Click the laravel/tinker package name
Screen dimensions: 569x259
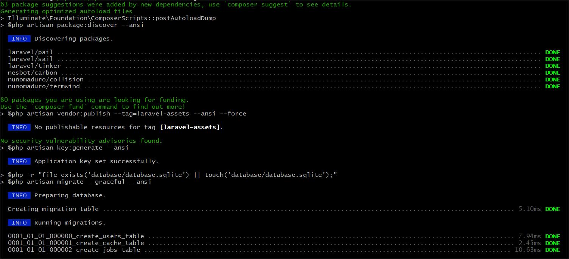point(34,66)
